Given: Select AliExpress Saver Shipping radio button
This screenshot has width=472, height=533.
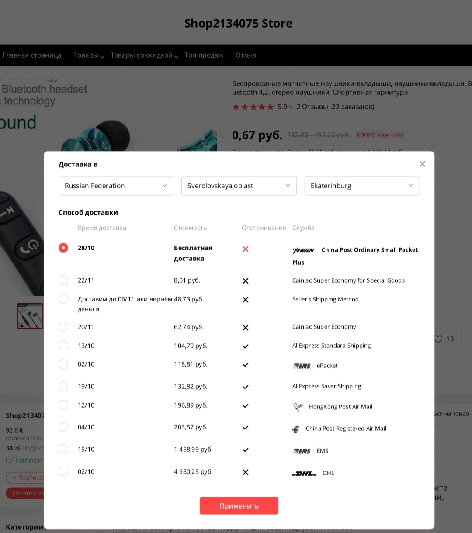Looking at the screenshot, I should coord(63,386).
